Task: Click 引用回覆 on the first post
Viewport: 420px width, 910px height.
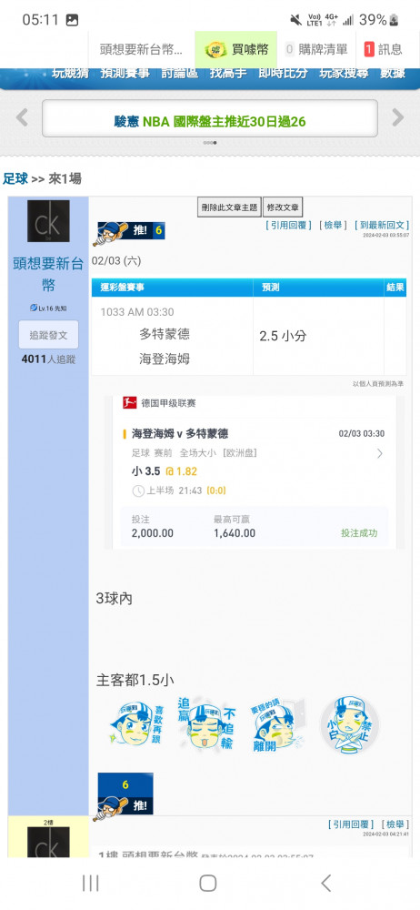Action: tap(288, 225)
